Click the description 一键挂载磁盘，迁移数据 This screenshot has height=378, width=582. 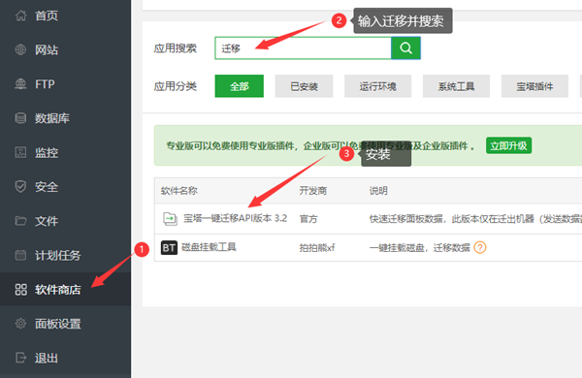pyautogui.click(x=420, y=247)
